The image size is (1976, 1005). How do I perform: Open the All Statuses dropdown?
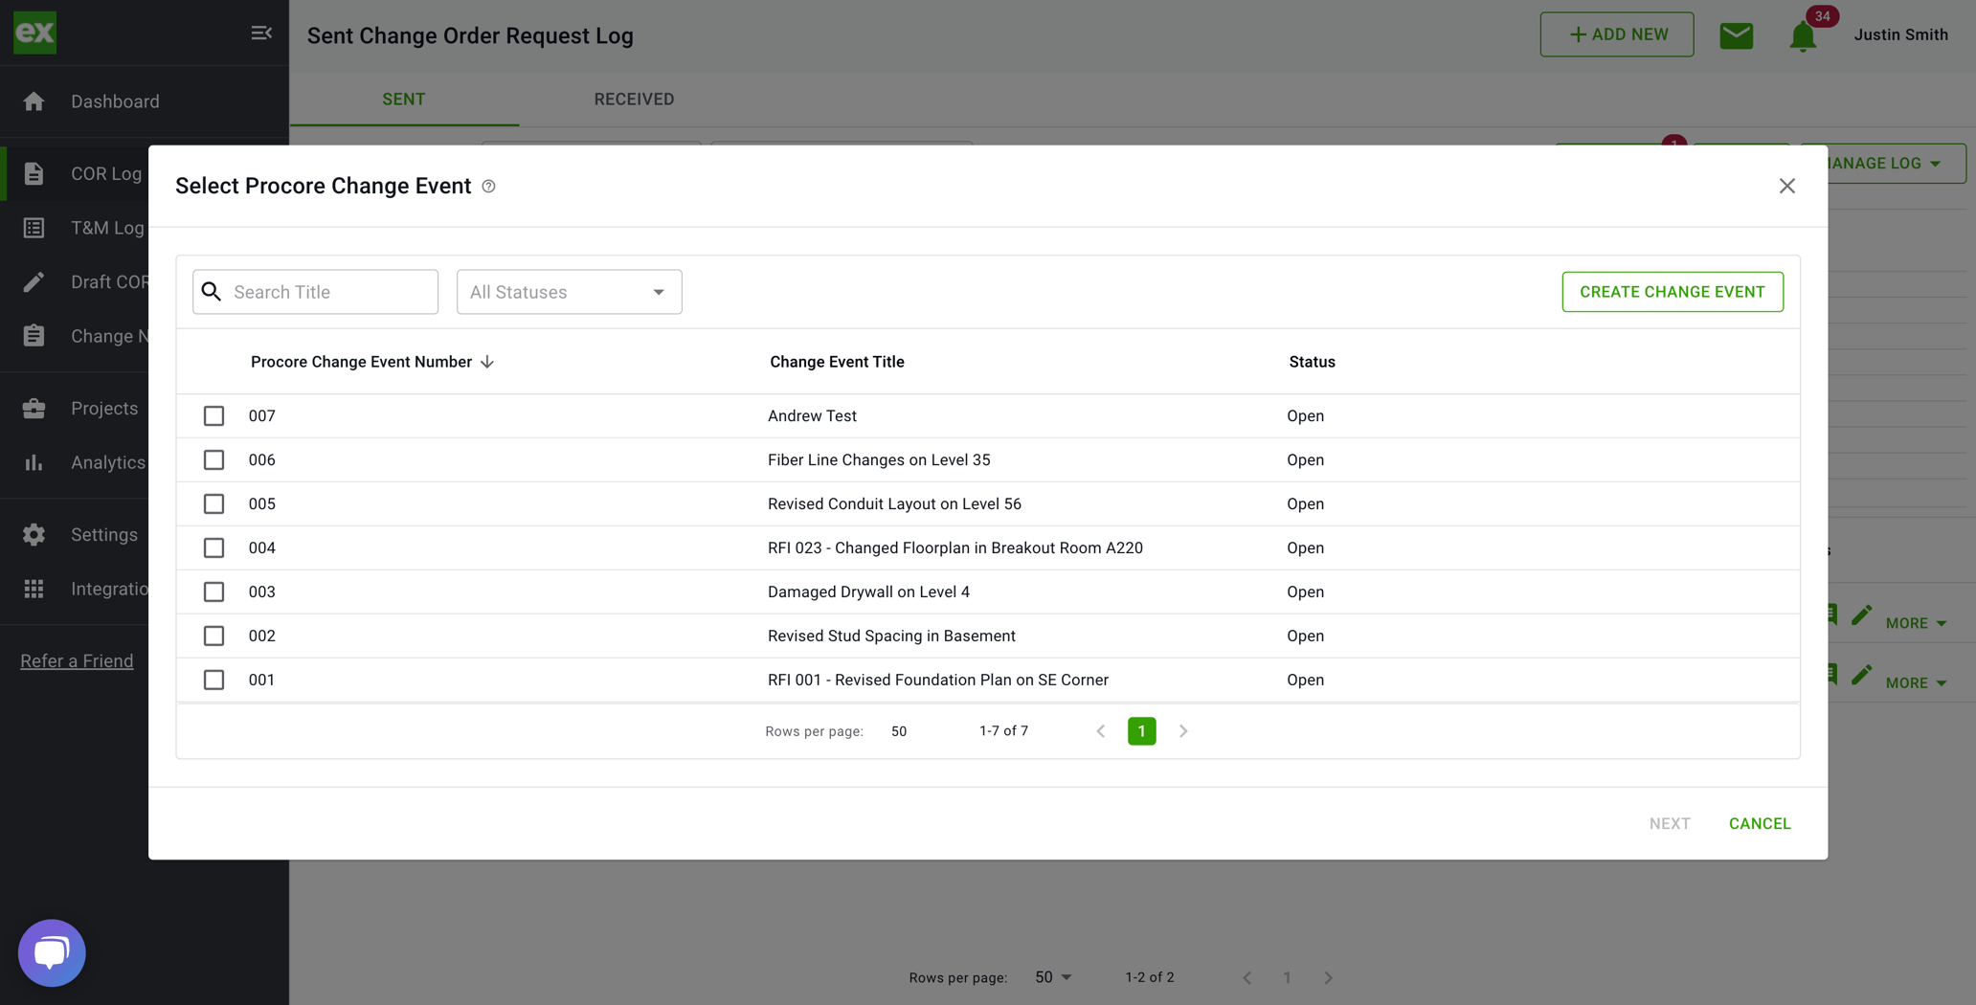569,292
